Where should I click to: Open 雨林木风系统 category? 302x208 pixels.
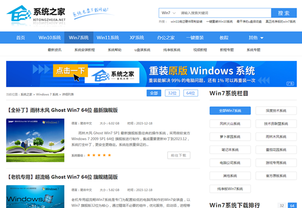(x=276, y=137)
